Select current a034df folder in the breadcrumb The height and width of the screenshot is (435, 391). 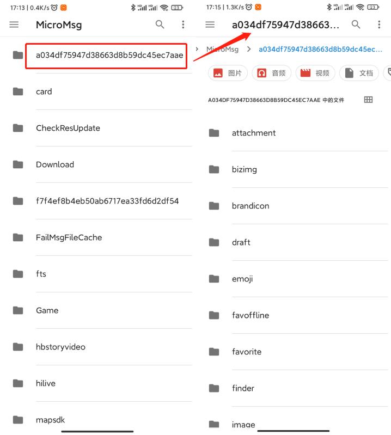320,49
